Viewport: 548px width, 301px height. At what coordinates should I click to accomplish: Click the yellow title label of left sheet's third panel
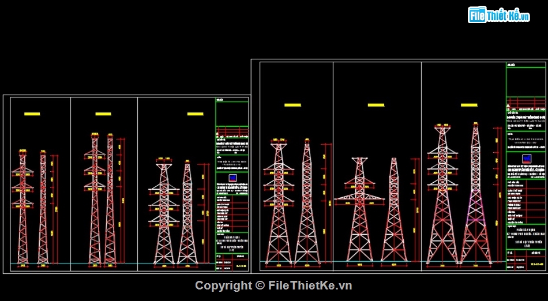point(196,114)
